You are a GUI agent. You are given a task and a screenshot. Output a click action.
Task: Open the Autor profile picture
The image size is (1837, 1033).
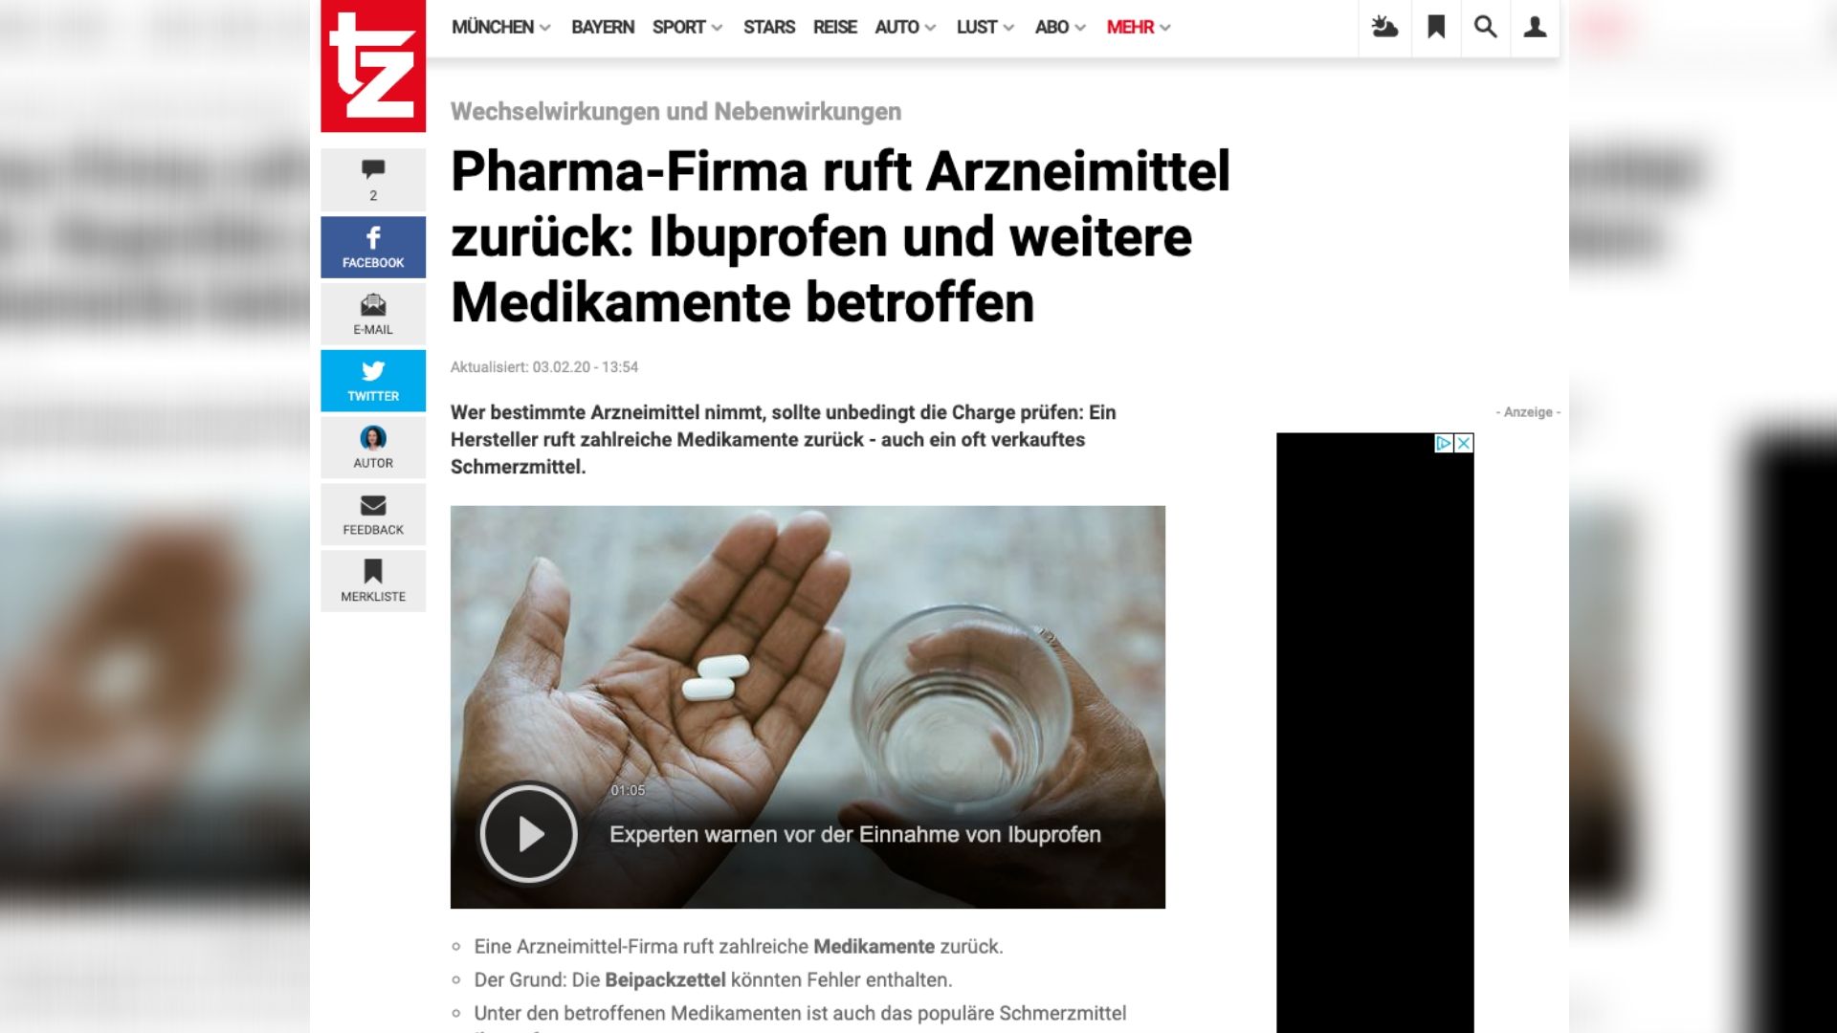click(x=373, y=438)
